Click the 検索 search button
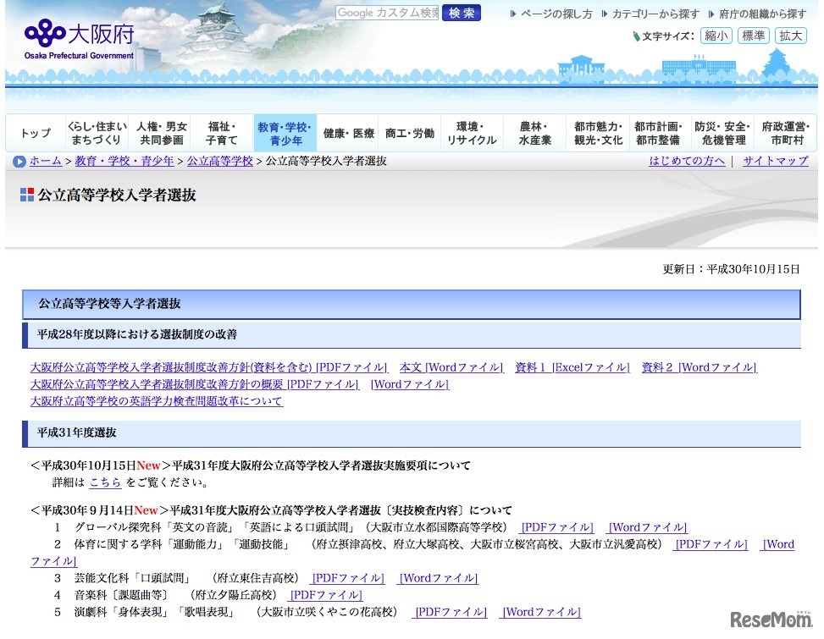Screen dimensions: 824x639 (x=461, y=13)
